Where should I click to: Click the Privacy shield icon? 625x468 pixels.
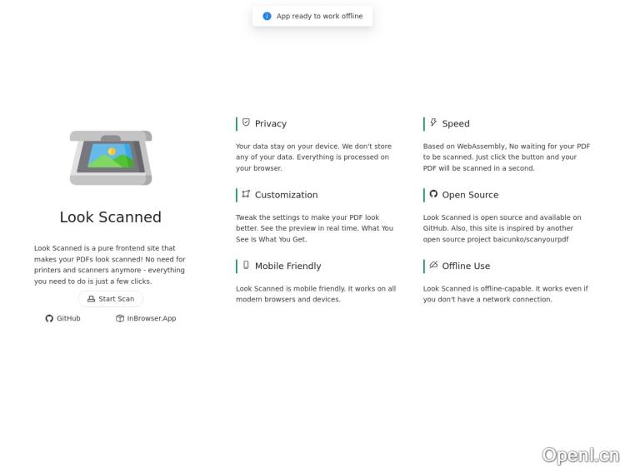click(x=246, y=123)
